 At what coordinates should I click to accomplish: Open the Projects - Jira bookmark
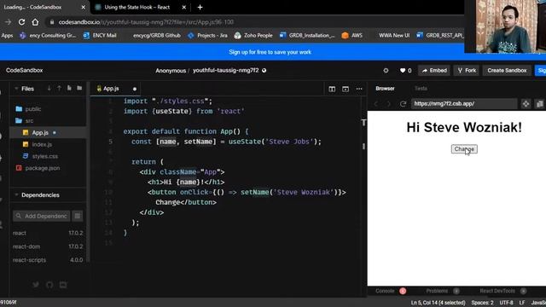pyautogui.click(x=207, y=35)
